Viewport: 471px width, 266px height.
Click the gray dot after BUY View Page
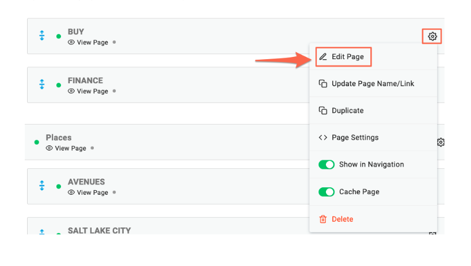point(114,42)
